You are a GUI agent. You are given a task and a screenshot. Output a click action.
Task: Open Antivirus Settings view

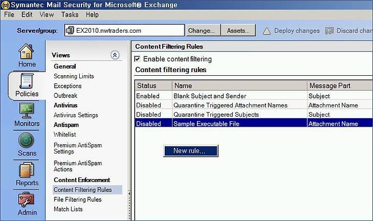[x=76, y=115]
